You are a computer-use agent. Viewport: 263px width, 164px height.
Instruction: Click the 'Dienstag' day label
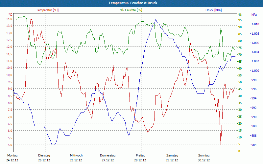(x=44, y=155)
